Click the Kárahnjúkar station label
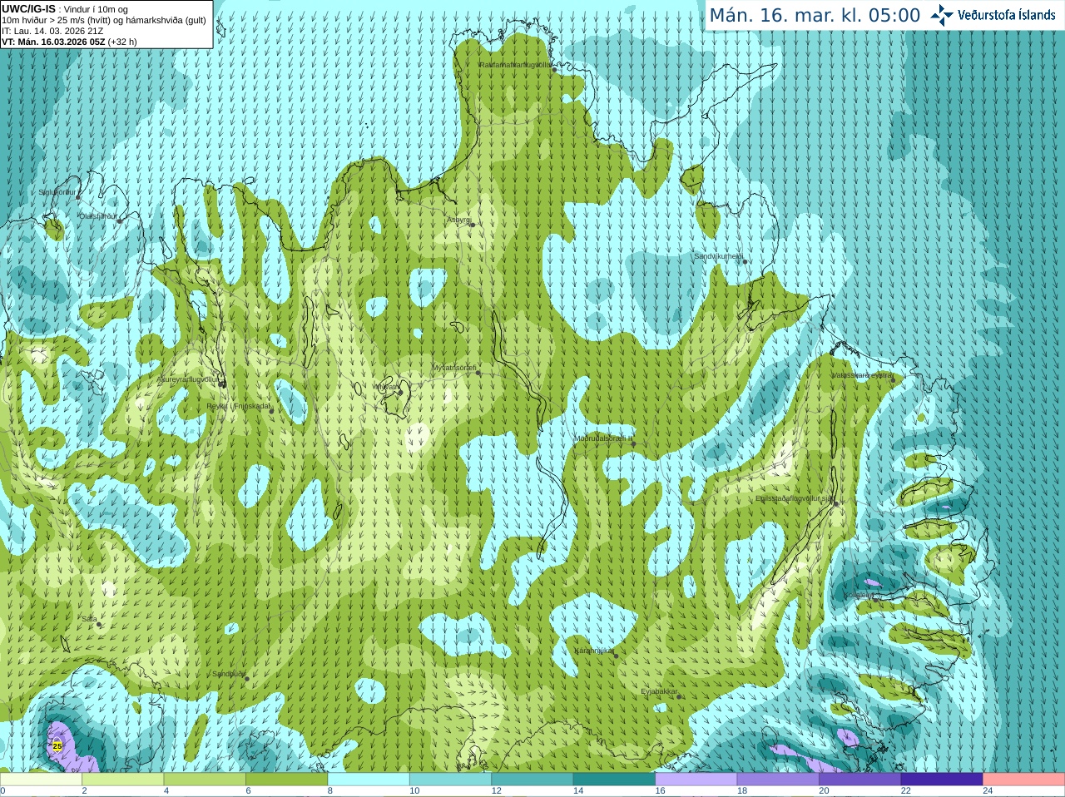This screenshot has height=797, width=1065. coord(594,651)
